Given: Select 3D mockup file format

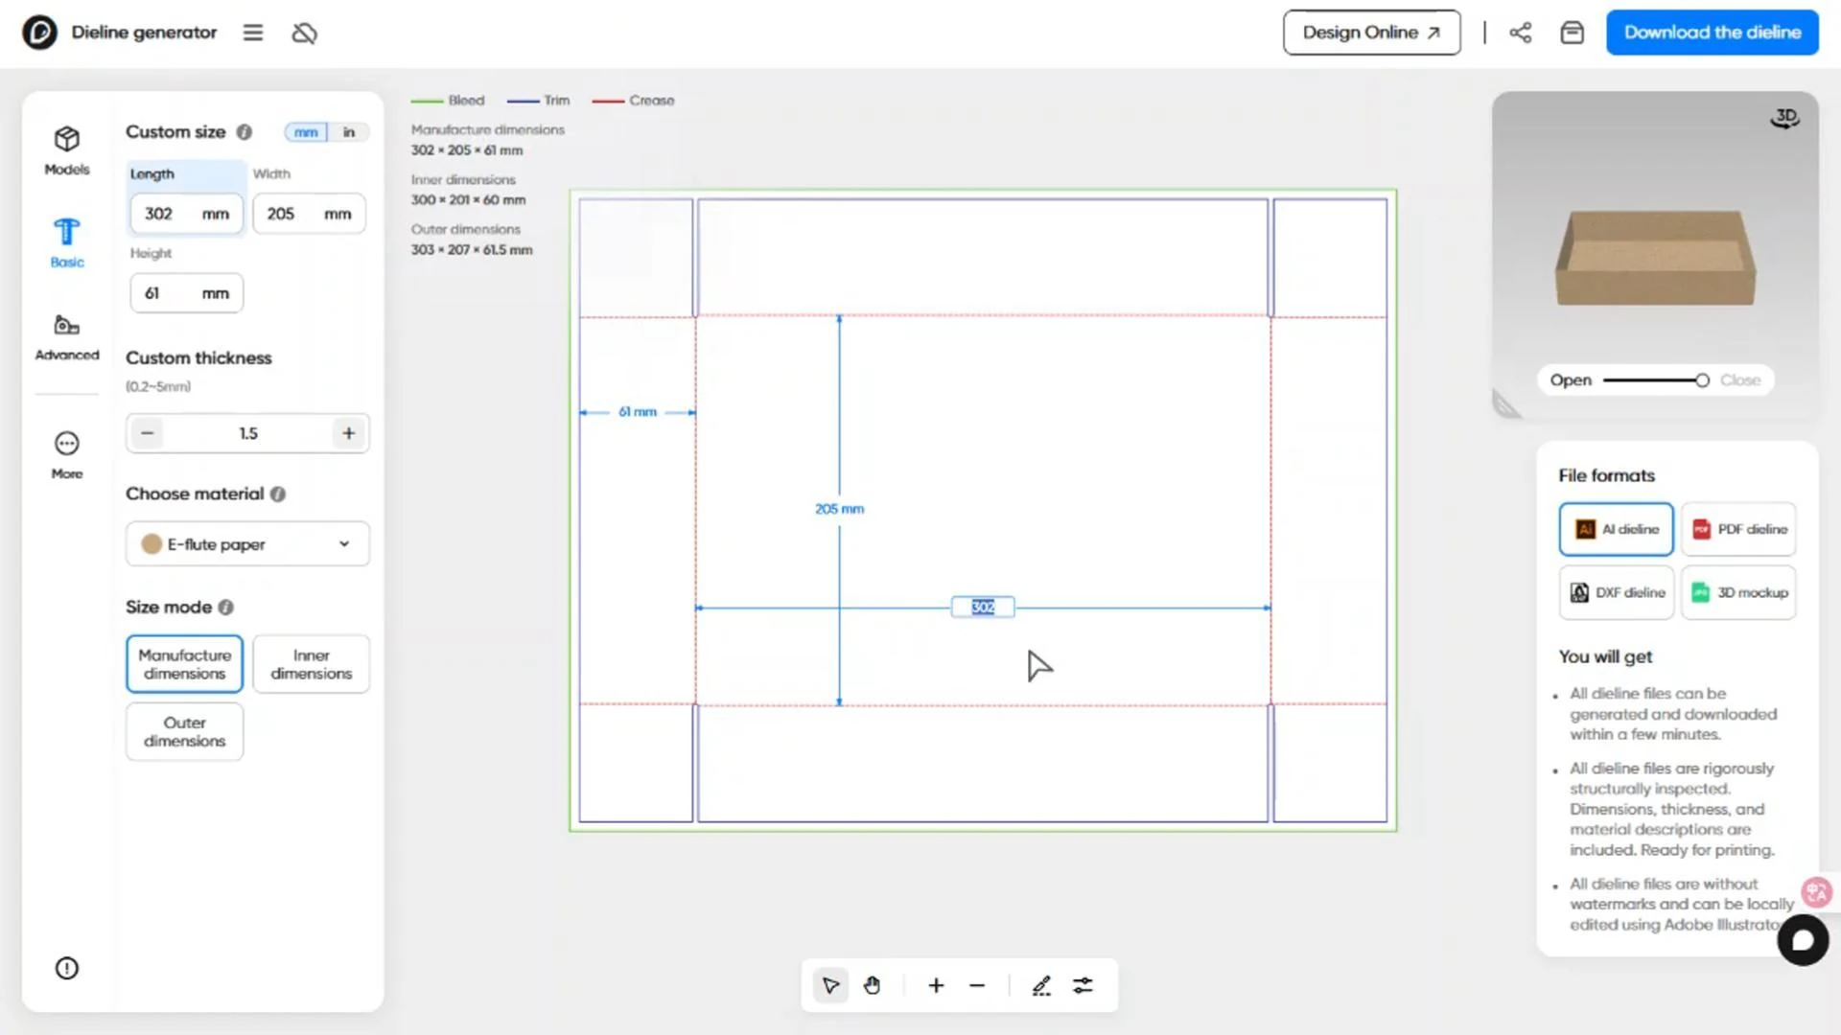Looking at the screenshot, I should [x=1739, y=593].
